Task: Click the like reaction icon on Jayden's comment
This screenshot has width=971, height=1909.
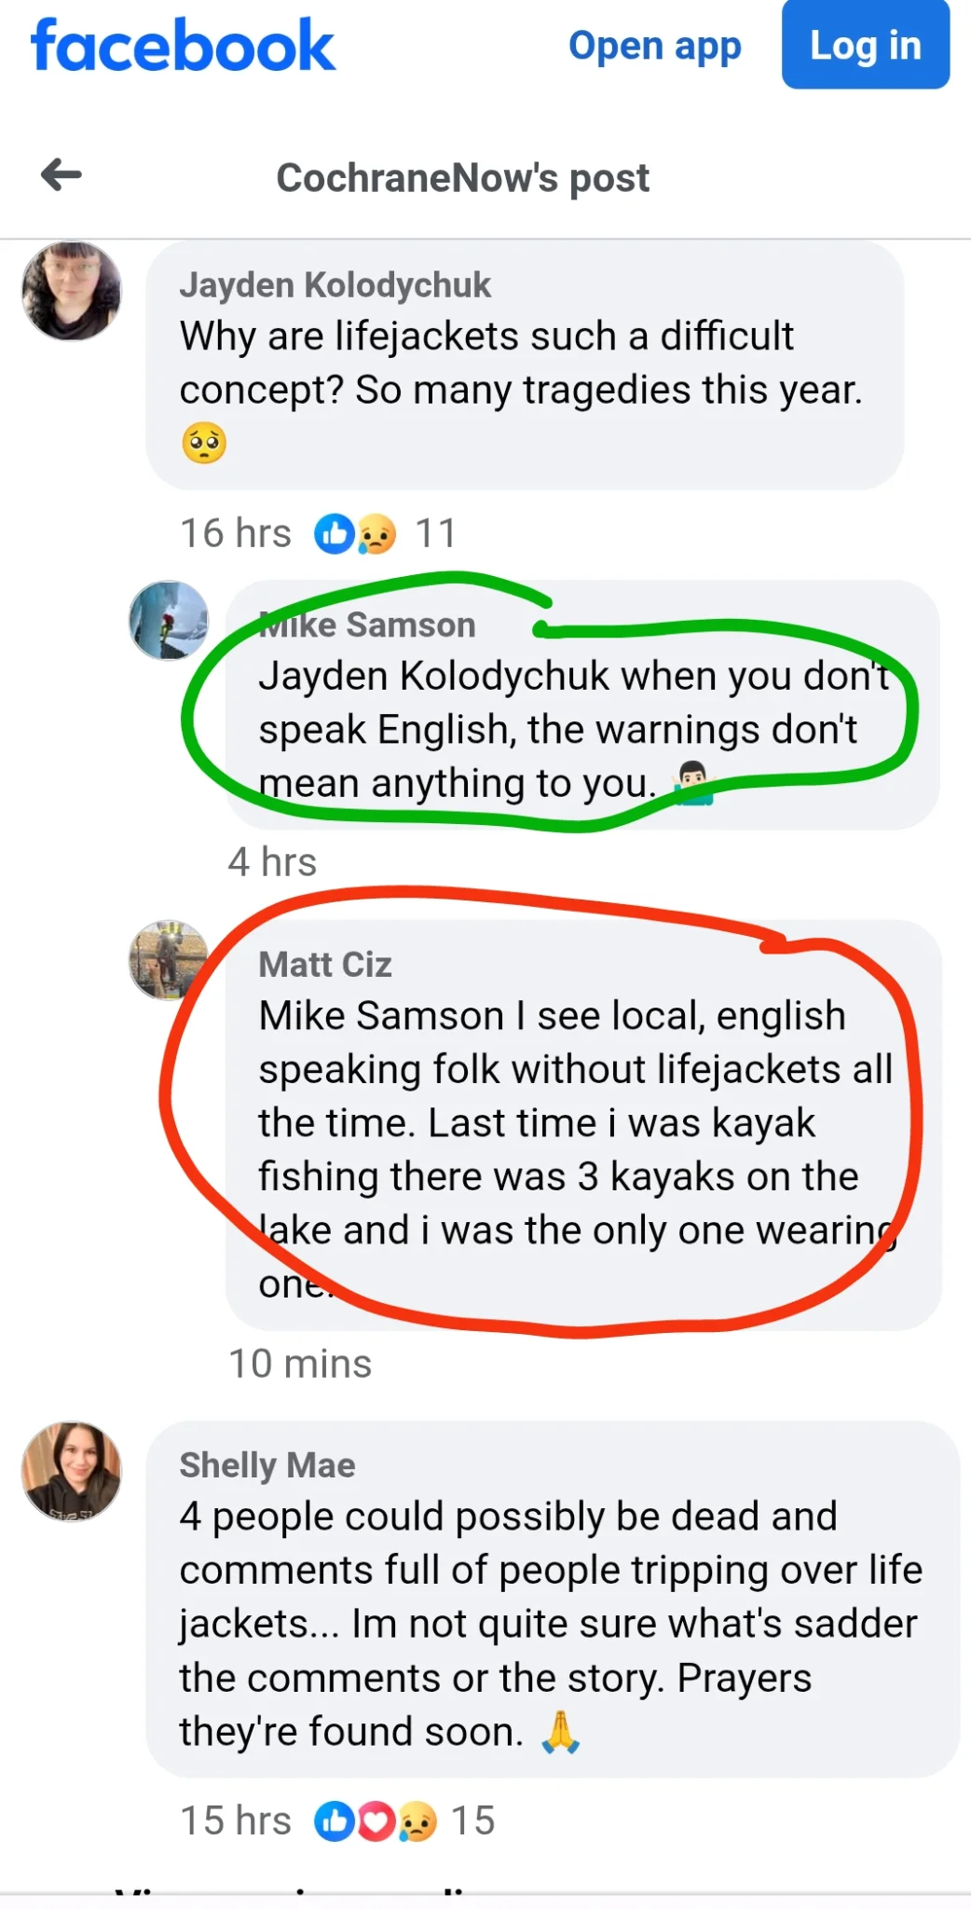Action: point(334,534)
